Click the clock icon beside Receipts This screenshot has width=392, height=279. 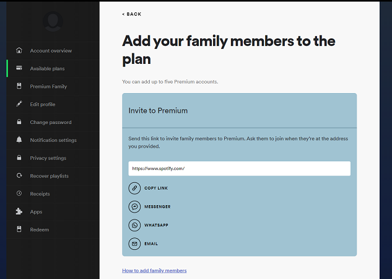[x=19, y=194]
